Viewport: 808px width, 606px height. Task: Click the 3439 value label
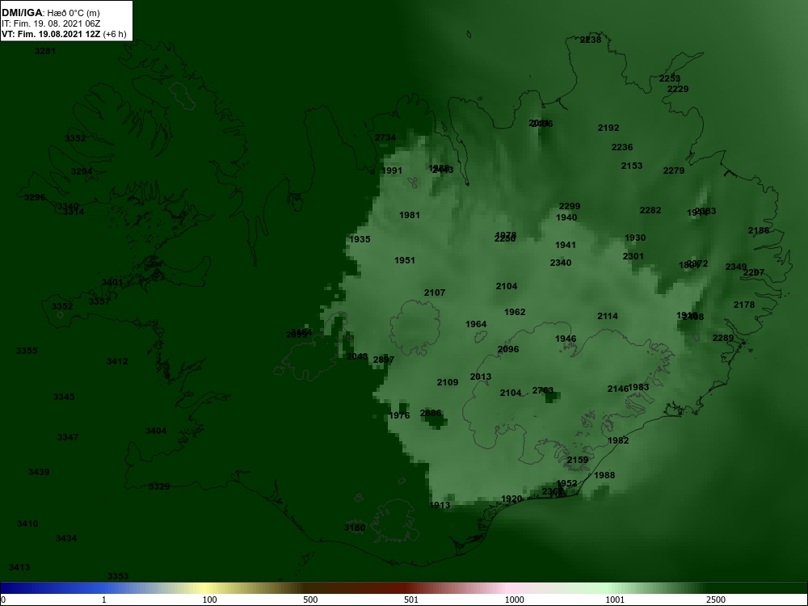click(39, 472)
